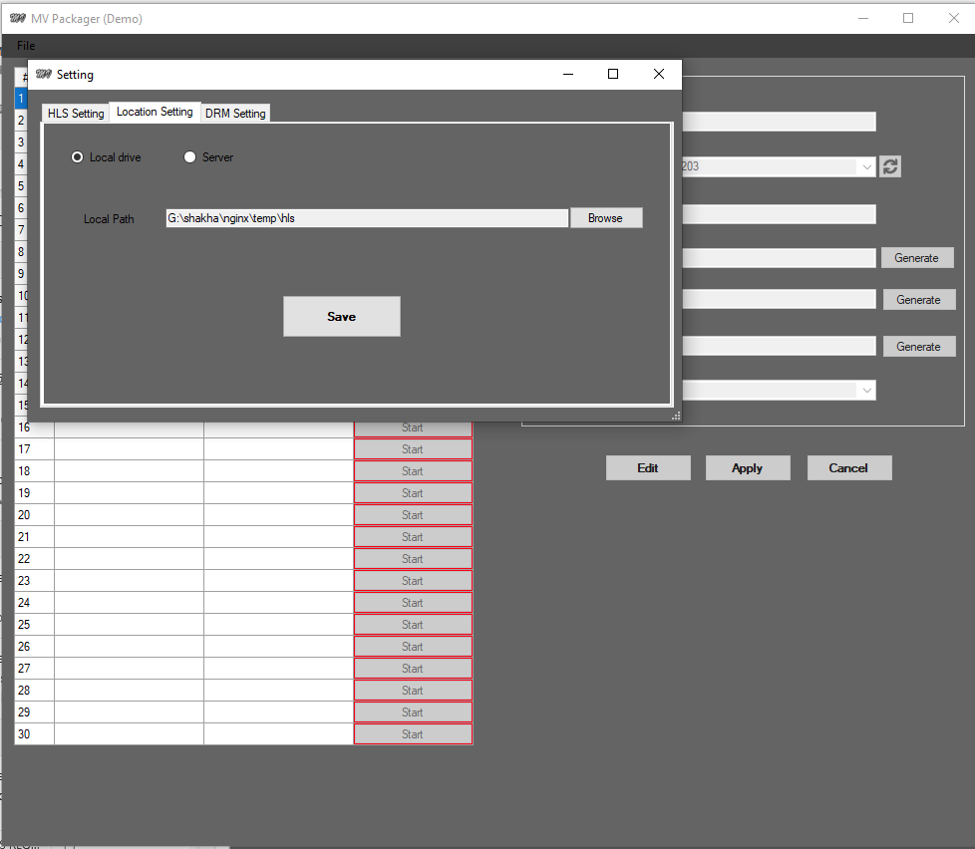Choose the Server radio option
This screenshot has height=849, width=975.
190,157
